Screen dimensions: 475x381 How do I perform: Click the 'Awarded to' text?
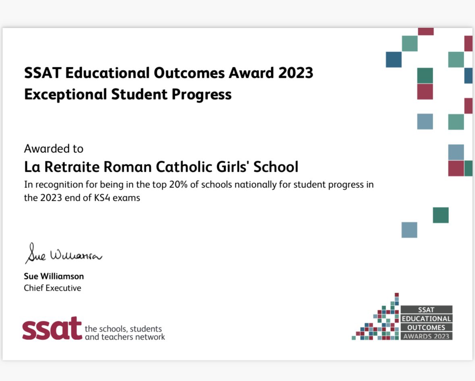pyautogui.click(x=54, y=149)
